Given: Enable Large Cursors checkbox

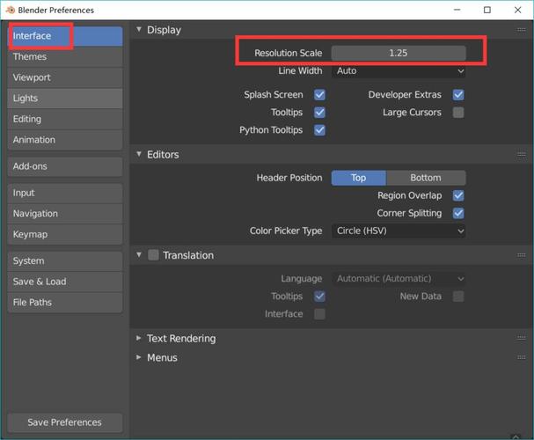Looking at the screenshot, I should click(x=458, y=113).
